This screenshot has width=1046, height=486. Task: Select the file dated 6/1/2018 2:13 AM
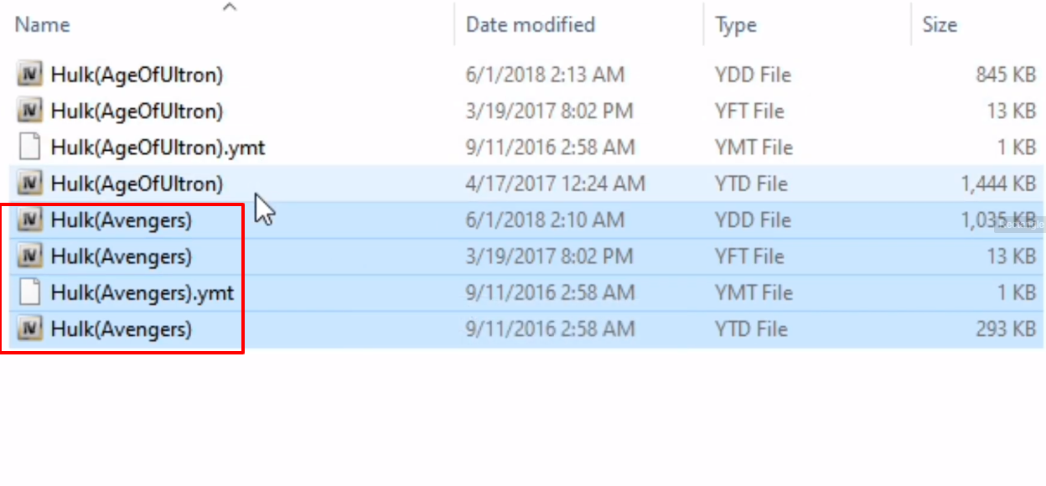click(526, 75)
